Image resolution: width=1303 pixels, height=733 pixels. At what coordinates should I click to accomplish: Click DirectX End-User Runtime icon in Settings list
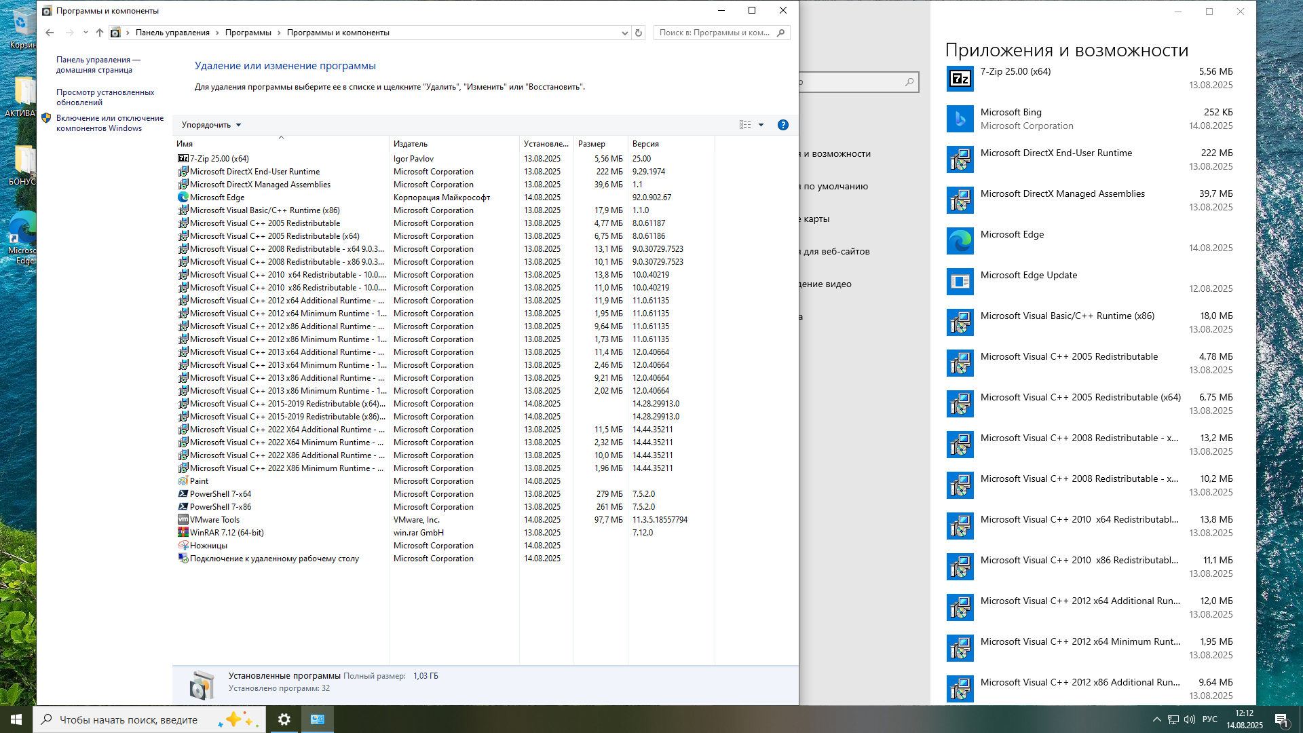(x=960, y=159)
